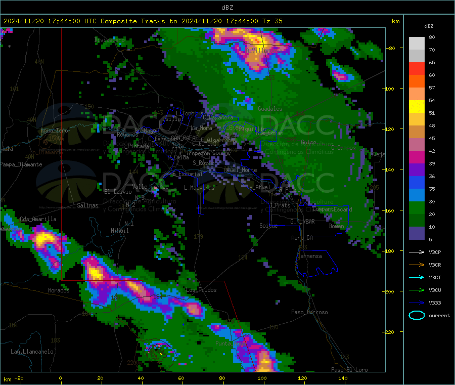Click the 'G_Campos' map label
Screen dimensions: 455x385
(x=343, y=148)
